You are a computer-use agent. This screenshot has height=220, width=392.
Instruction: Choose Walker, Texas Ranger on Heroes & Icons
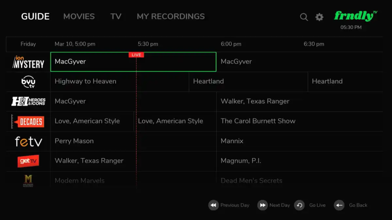(x=299, y=102)
